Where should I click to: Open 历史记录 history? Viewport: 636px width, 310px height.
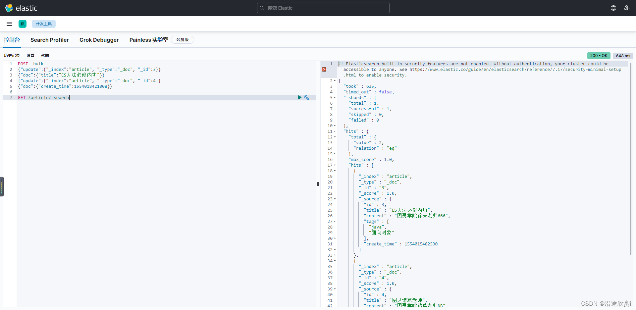pos(12,56)
